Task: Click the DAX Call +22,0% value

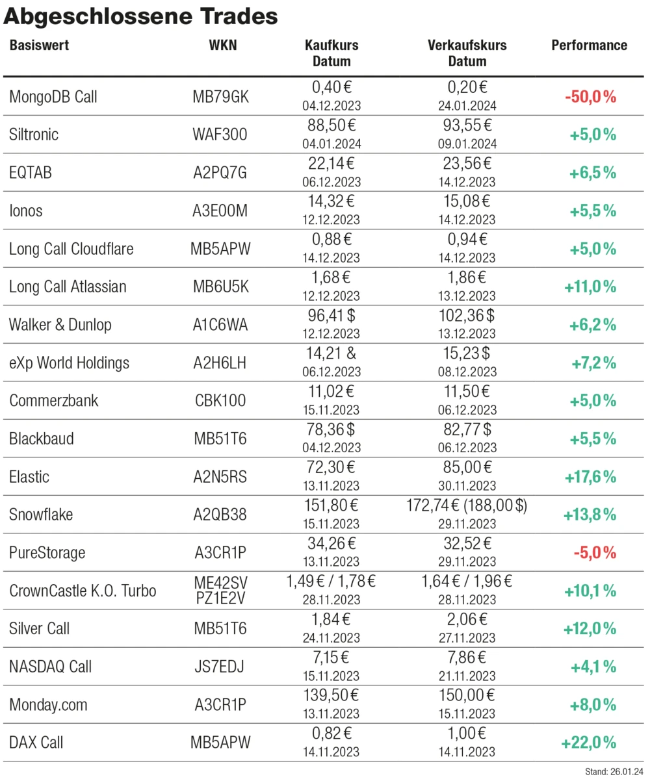Action: (x=590, y=742)
